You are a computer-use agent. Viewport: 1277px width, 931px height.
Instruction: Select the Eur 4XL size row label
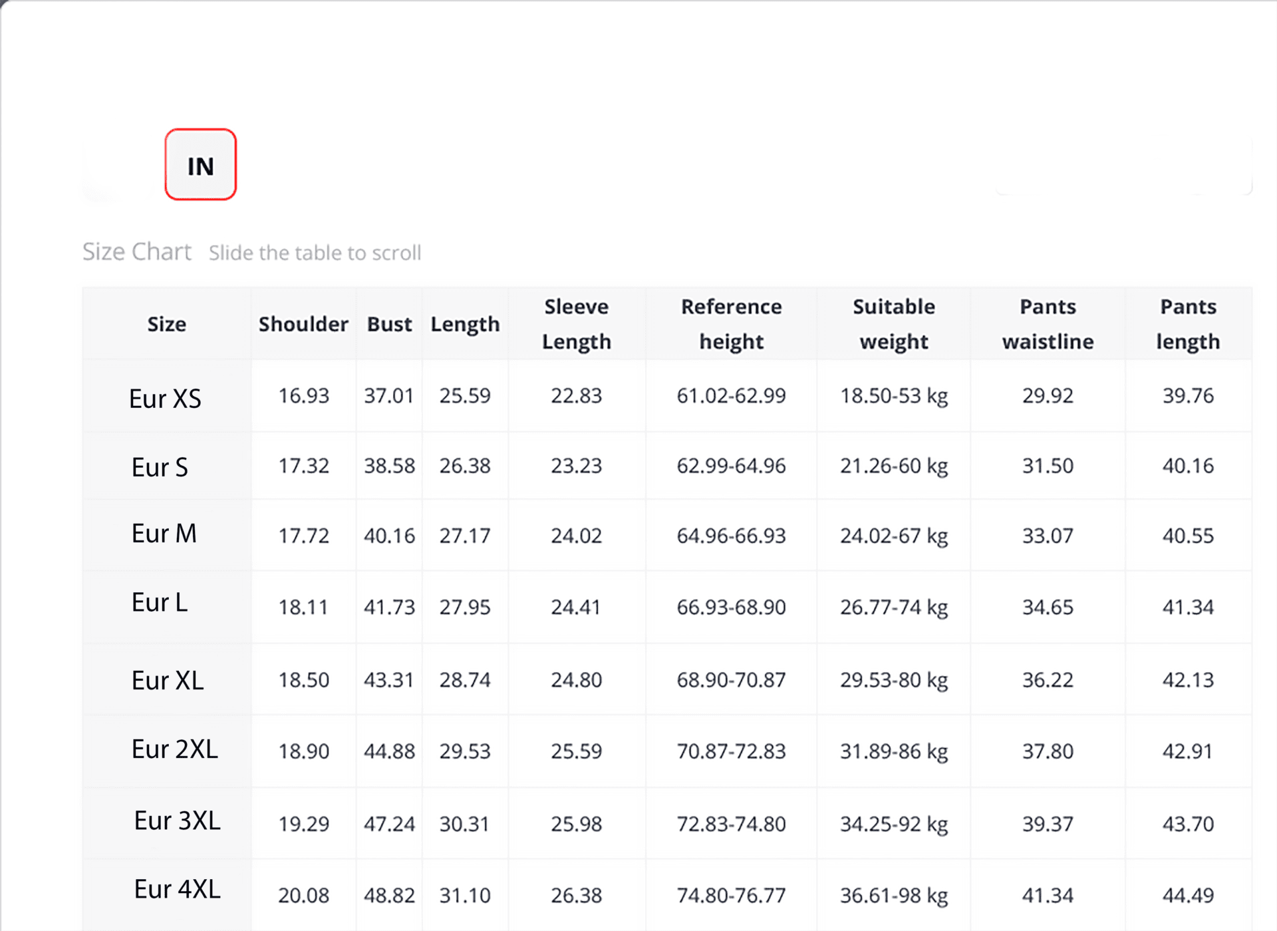[177, 889]
